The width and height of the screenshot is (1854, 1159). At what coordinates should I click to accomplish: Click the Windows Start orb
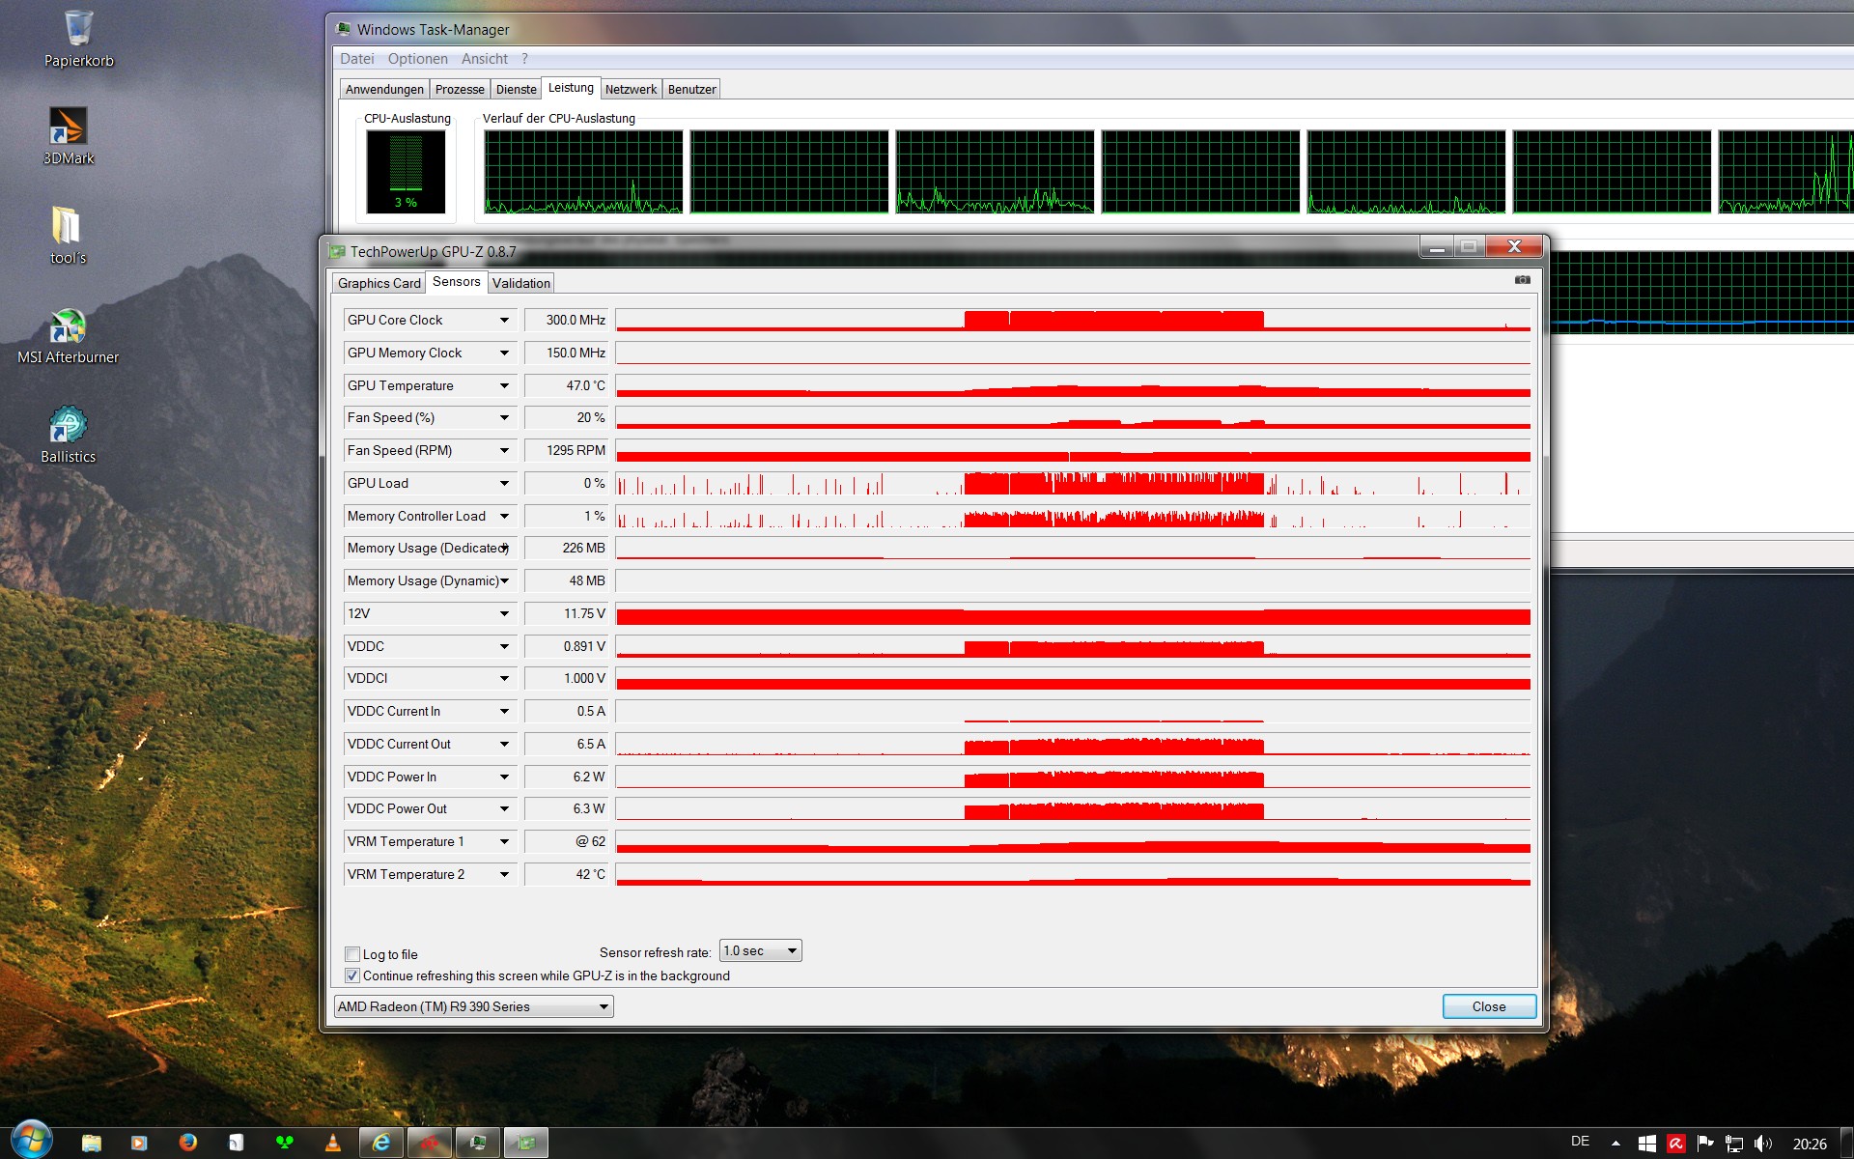click(31, 1141)
